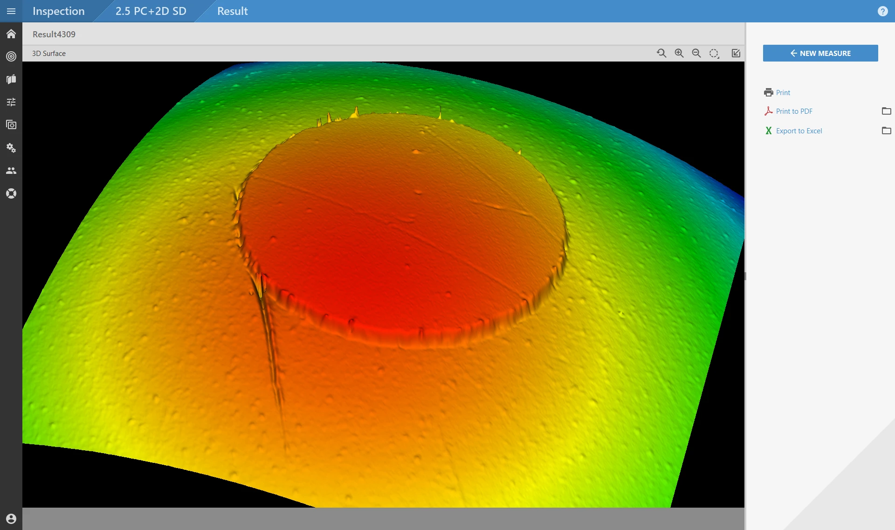Switch to the 2.5 PC+2D SD tab
Viewport: 895px width, 530px height.
pos(151,11)
